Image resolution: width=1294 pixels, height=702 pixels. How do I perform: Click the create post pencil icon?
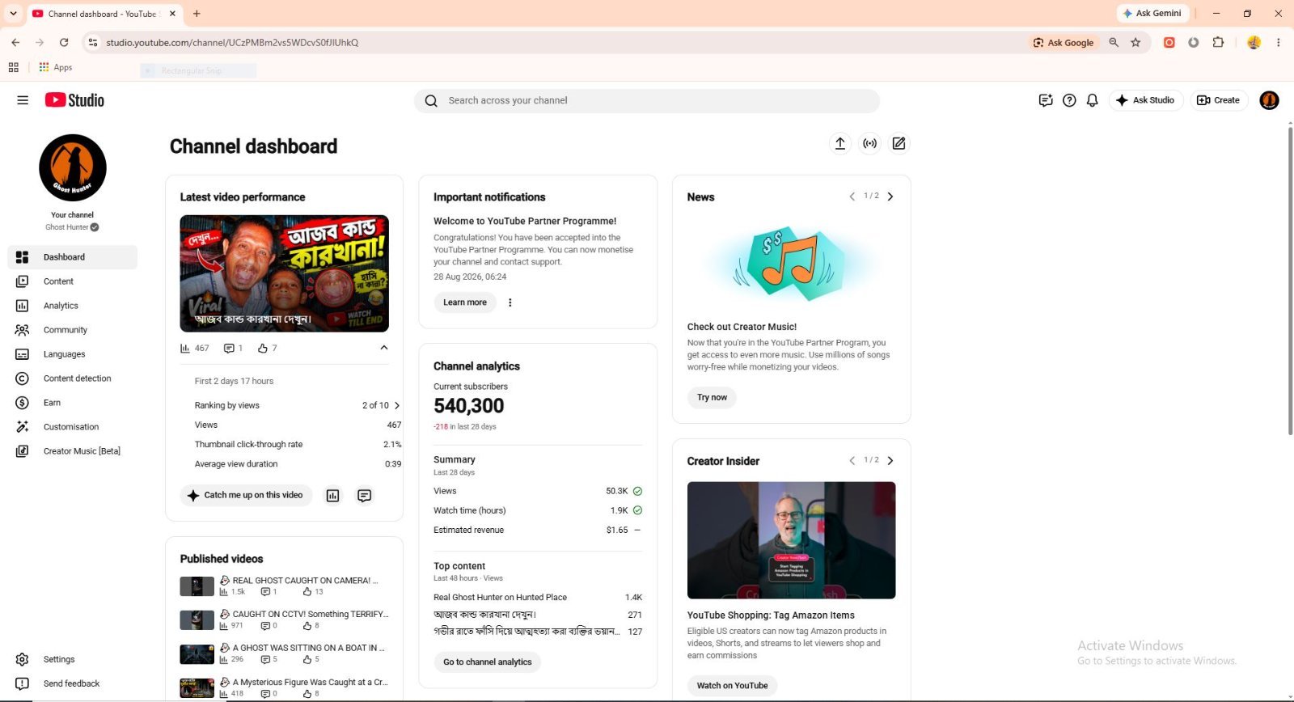(x=899, y=143)
